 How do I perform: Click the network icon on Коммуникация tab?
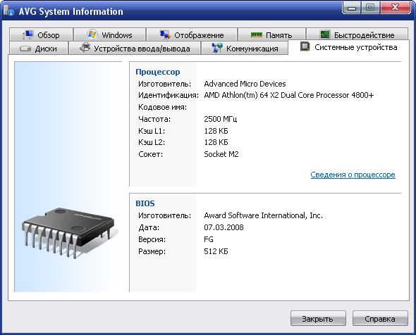[217, 48]
